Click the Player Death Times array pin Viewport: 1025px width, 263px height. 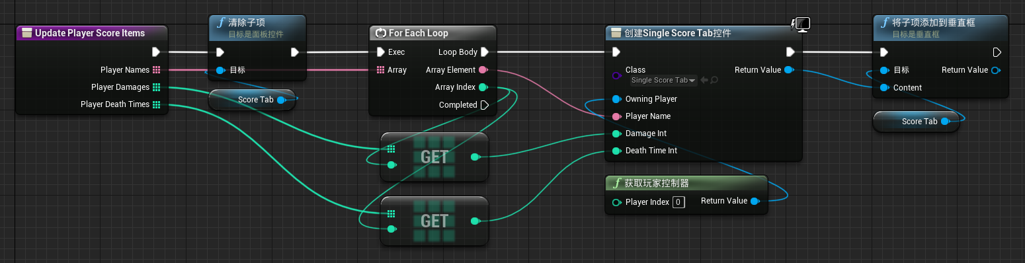coord(156,104)
